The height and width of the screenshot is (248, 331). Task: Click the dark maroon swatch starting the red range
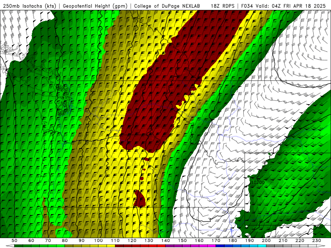point(119,246)
